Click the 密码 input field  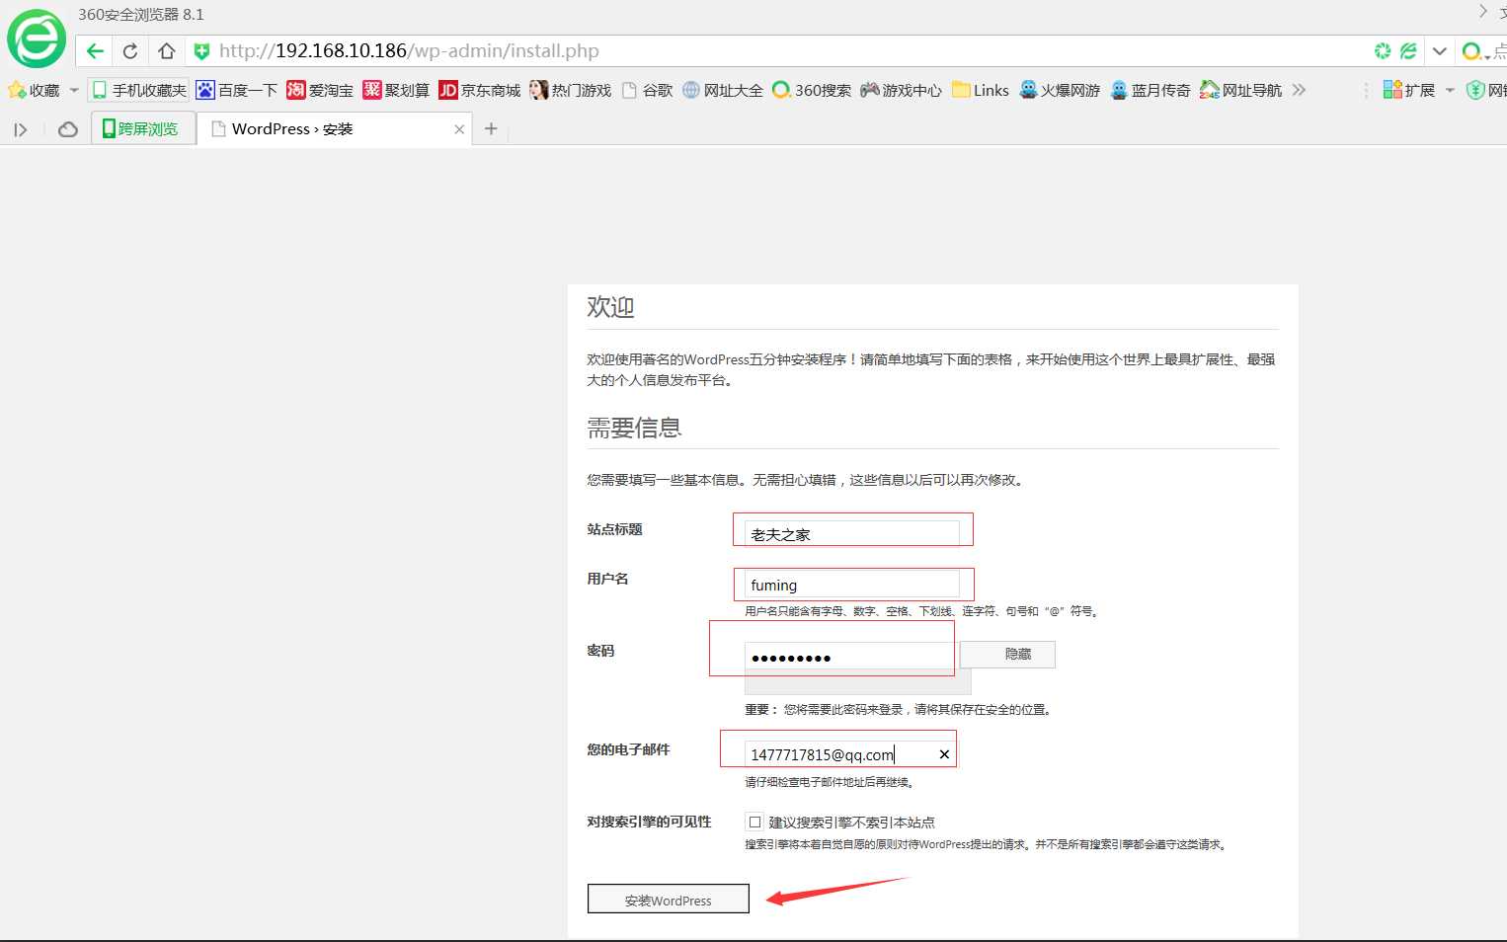click(848, 656)
